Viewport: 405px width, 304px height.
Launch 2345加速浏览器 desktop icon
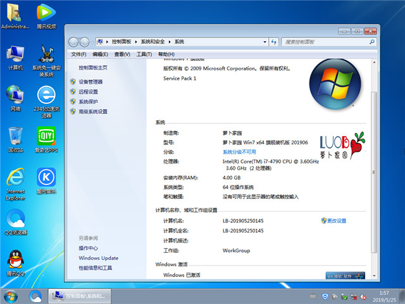pos(46,102)
